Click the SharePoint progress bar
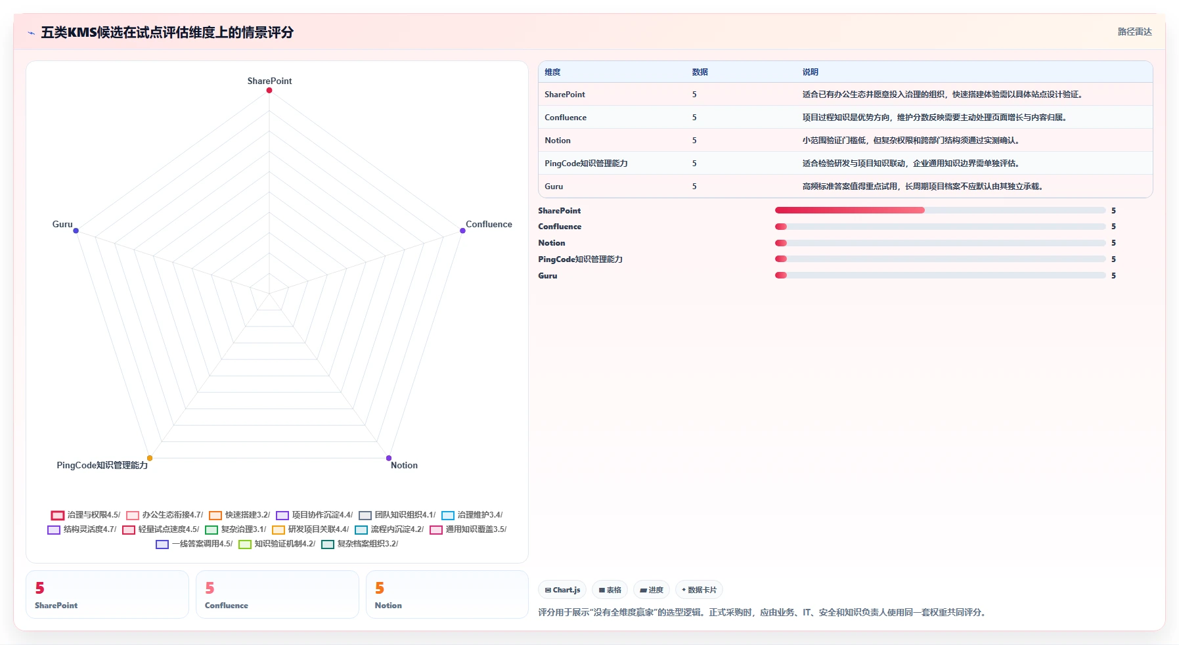The image size is (1179, 645). (941, 210)
